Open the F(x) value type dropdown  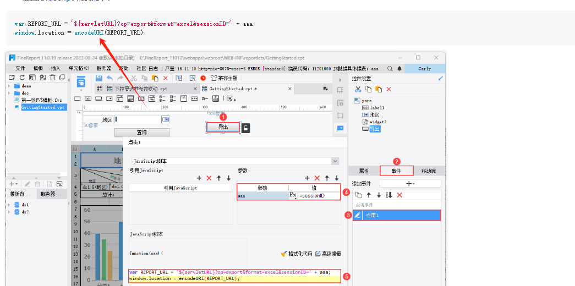(x=293, y=196)
